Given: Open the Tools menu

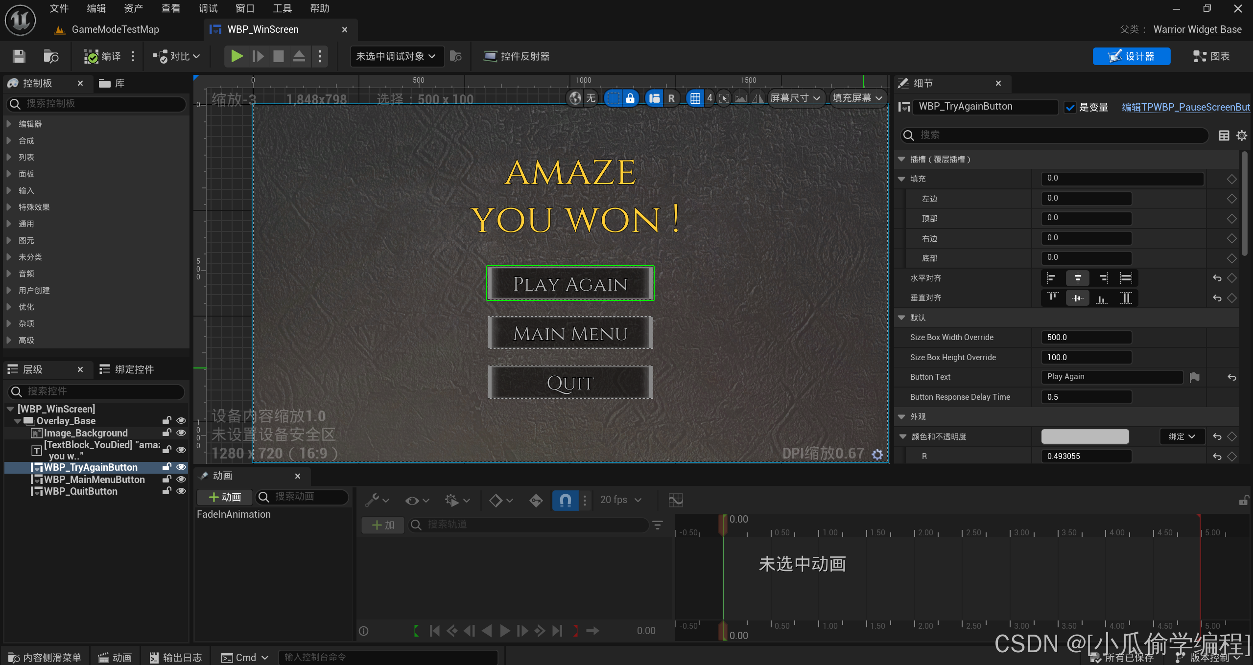Looking at the screenshot, I should click(282, 8).
